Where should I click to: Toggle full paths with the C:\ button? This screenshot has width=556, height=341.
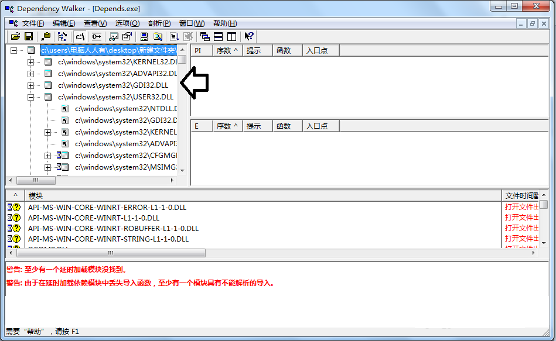point(80,36)
